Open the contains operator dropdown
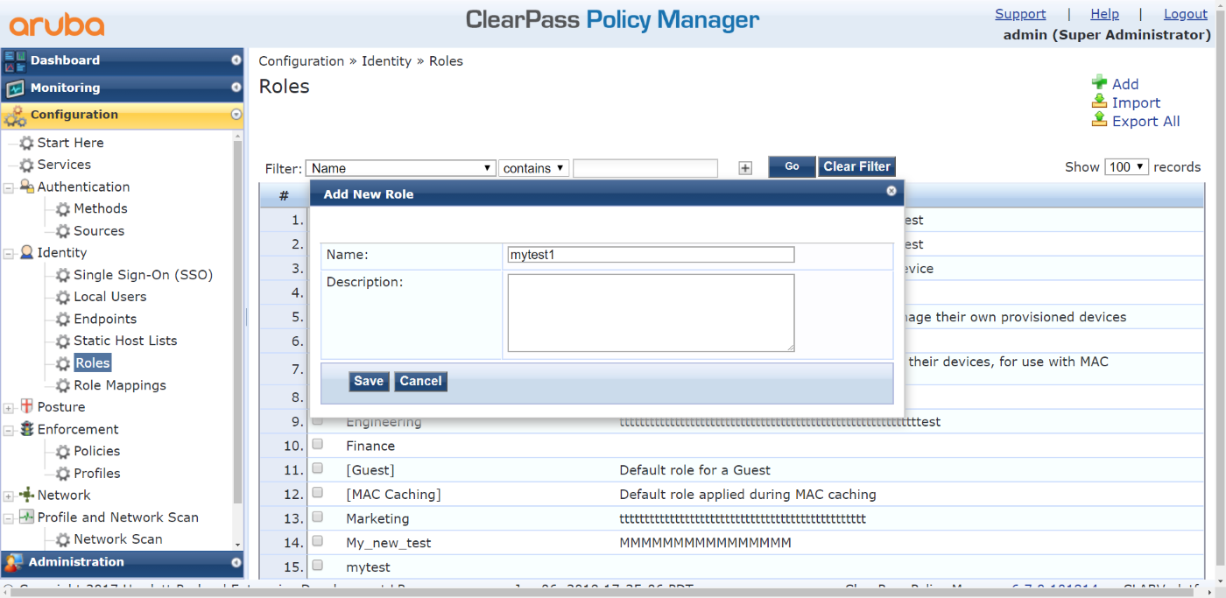This screenshot has height=598, width=1226. [x=534, y=168]
